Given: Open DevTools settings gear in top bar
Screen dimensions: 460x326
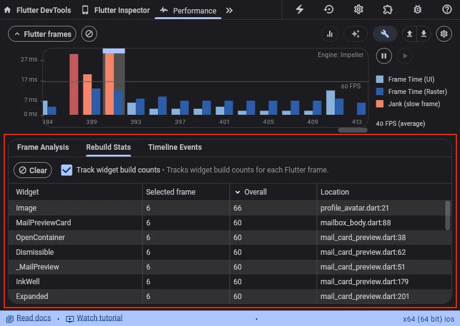Looking at the screenshot, I should [x=359, y=10].
